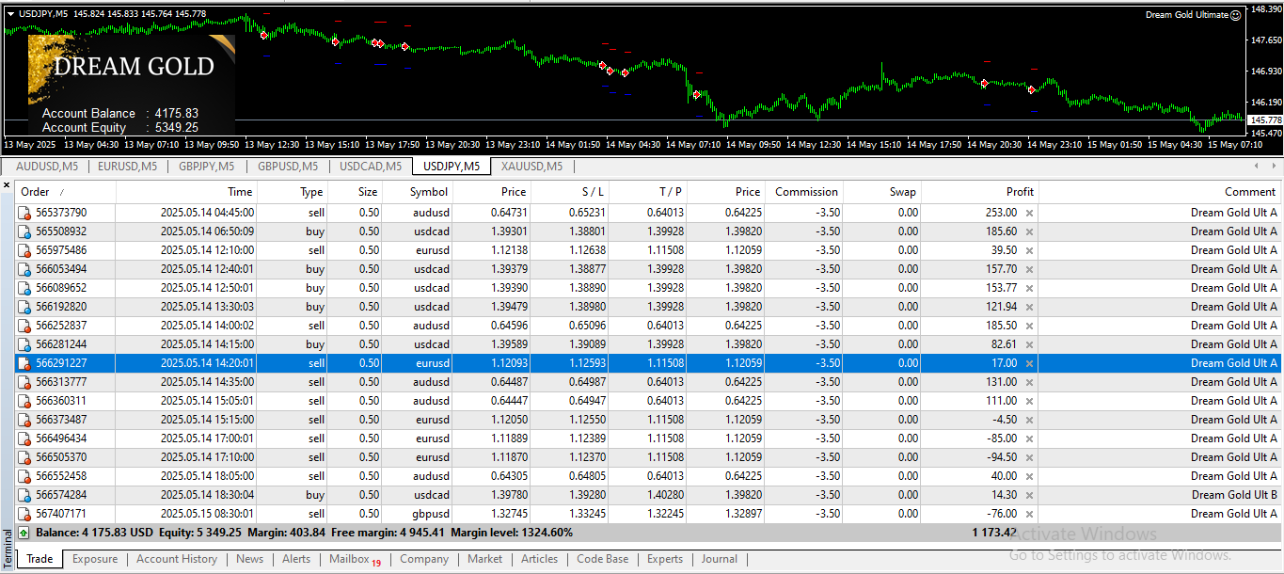
Task: Open the News tab
Action: click(x=250, y=559)
